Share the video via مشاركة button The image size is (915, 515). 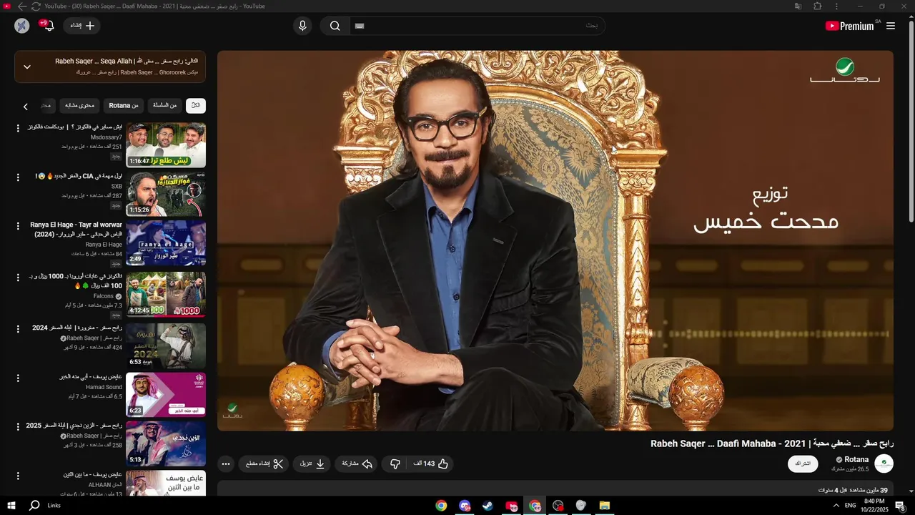tap(357, 464)
